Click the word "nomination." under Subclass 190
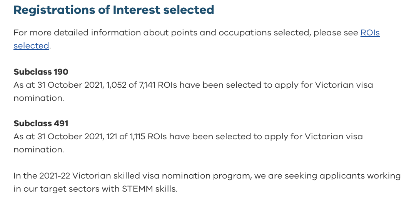The image size is (414, 197). point(39,98)
